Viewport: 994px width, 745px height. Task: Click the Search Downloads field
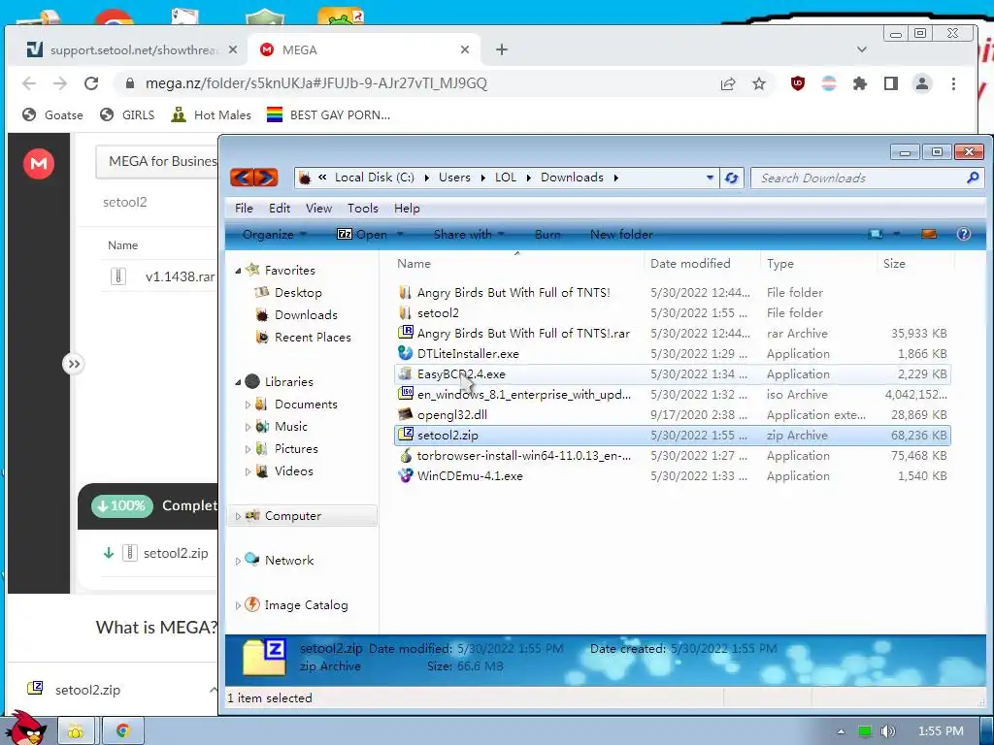point(860,178)
